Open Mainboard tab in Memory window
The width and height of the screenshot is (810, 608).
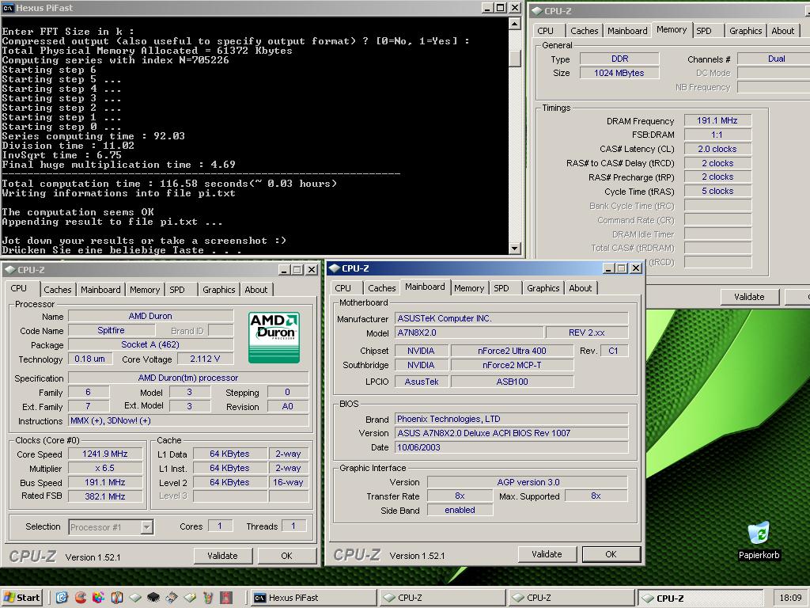coord(627,31)
